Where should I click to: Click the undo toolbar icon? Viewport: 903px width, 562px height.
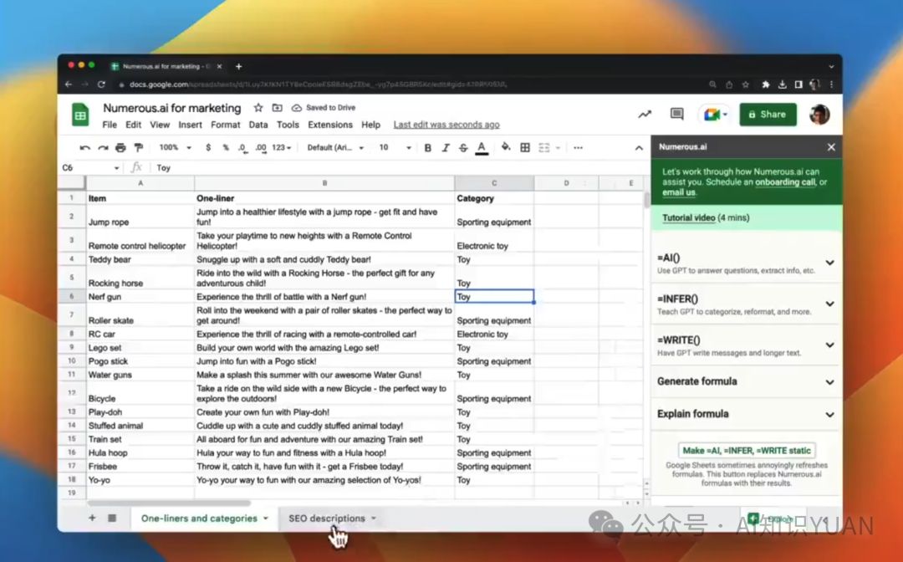click(85, 148)
